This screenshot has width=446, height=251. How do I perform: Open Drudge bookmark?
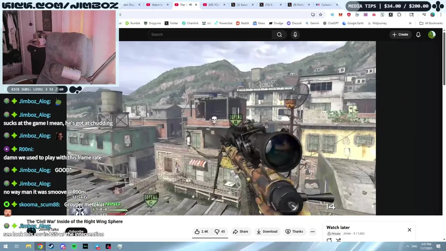(276, 23)
